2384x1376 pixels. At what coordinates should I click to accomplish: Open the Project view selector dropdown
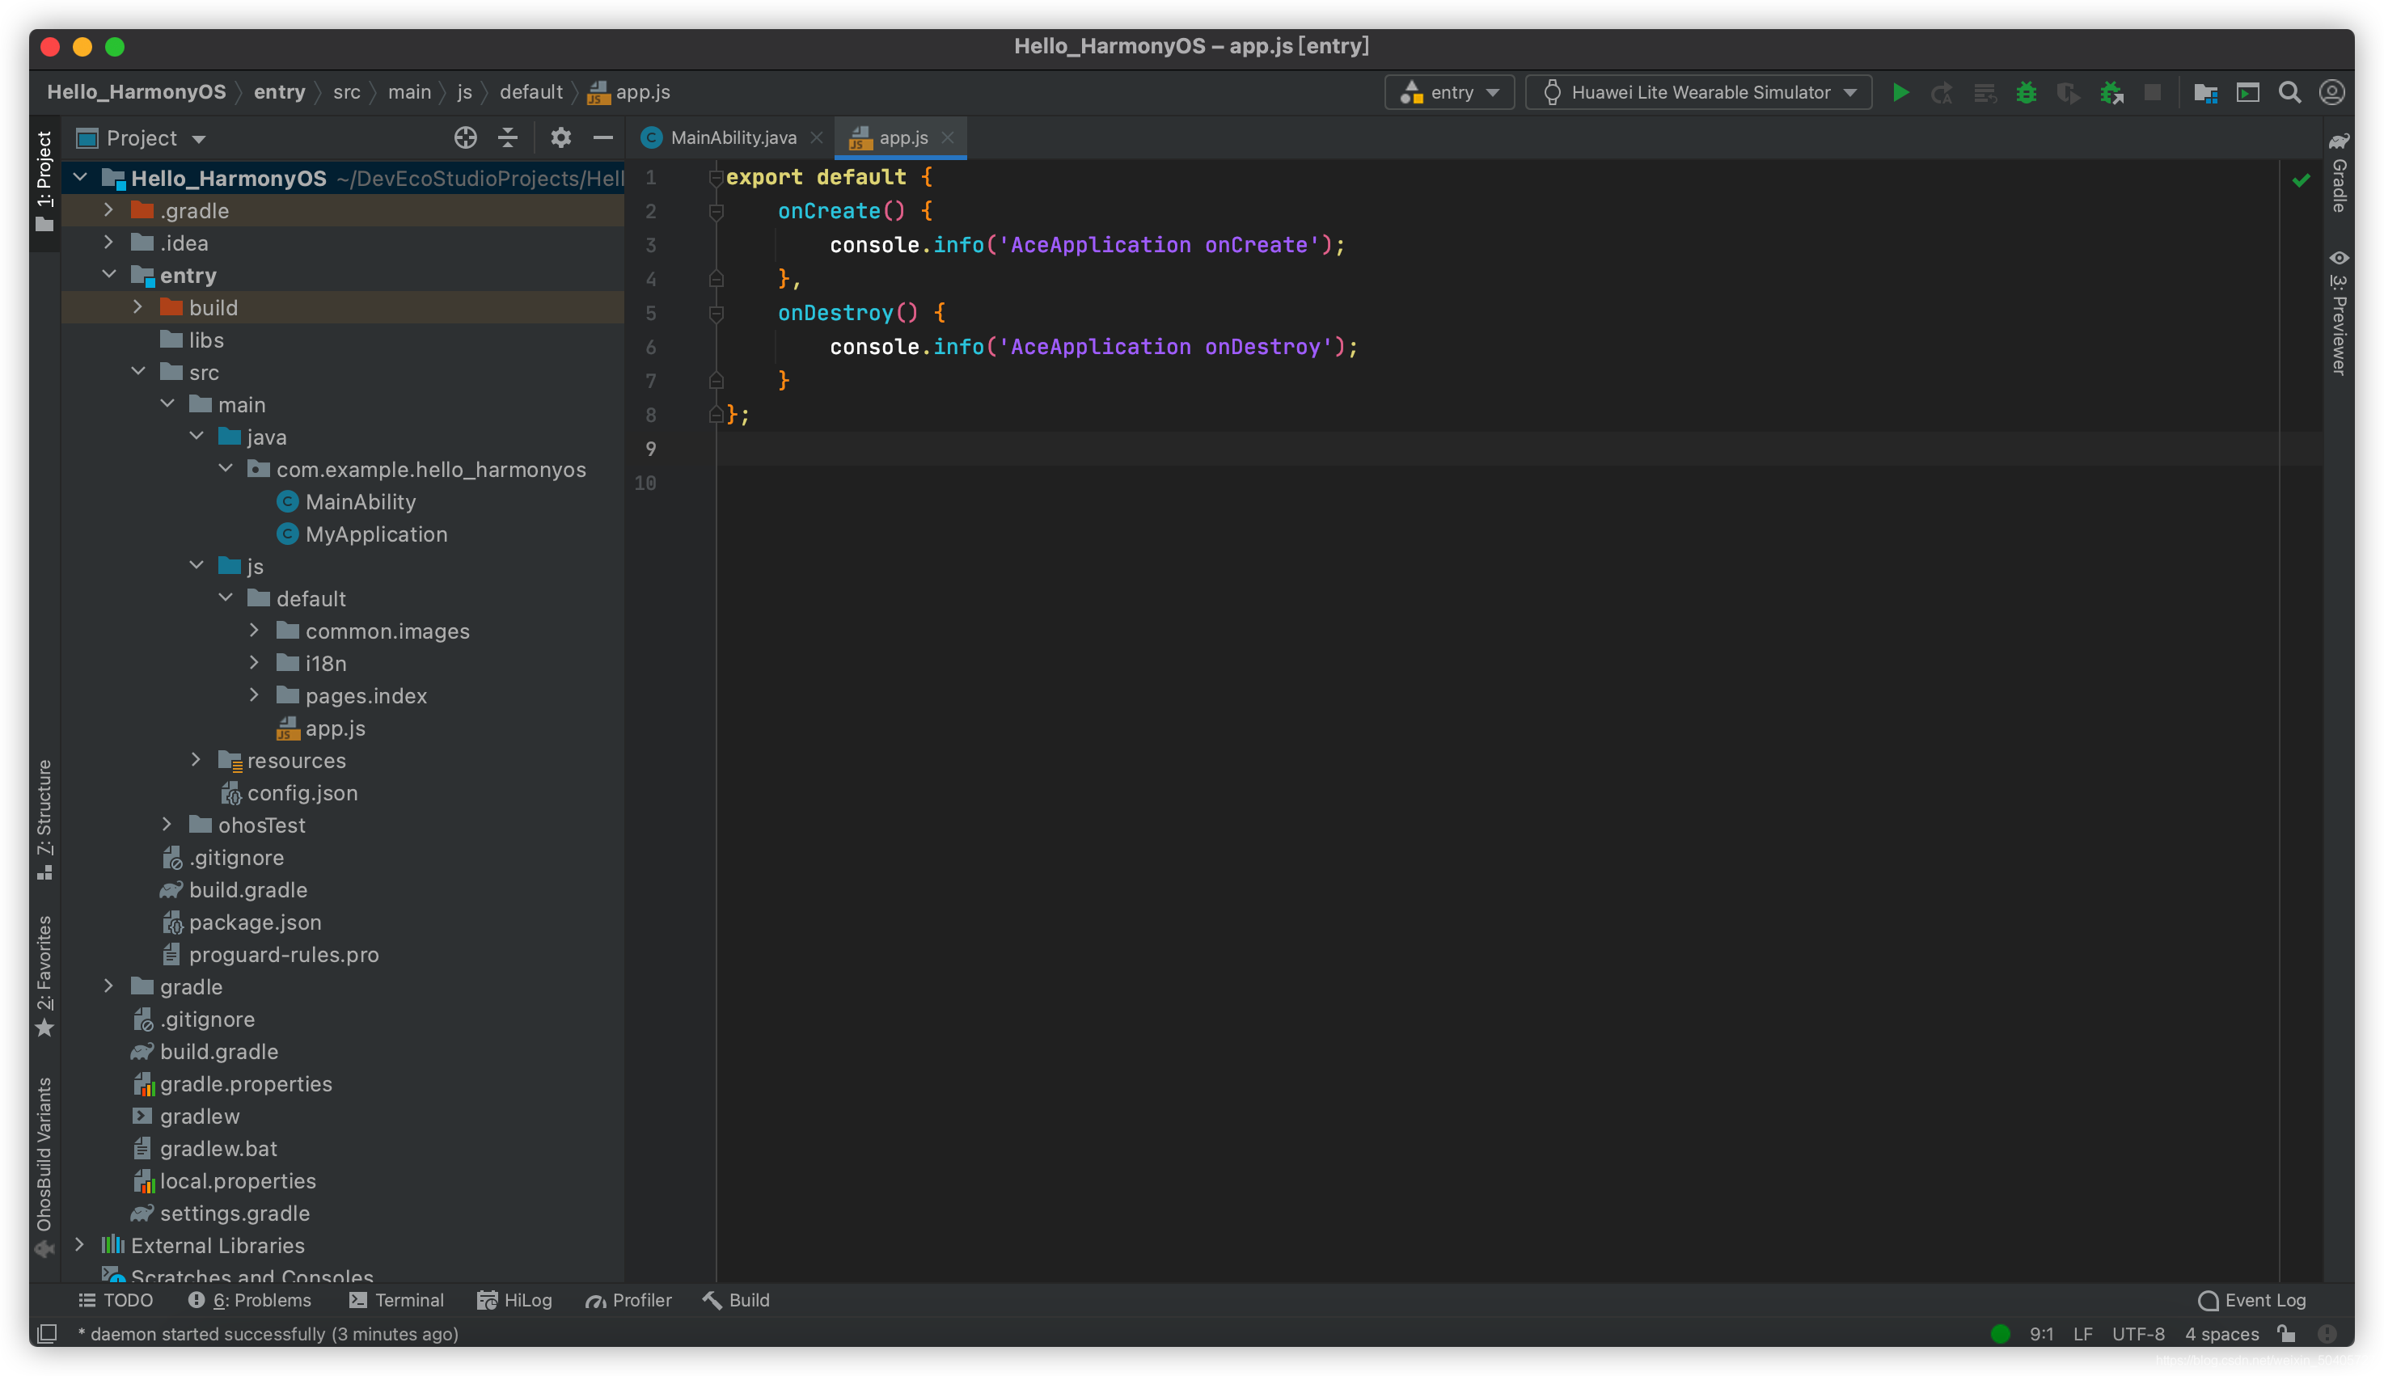[141, 138]
